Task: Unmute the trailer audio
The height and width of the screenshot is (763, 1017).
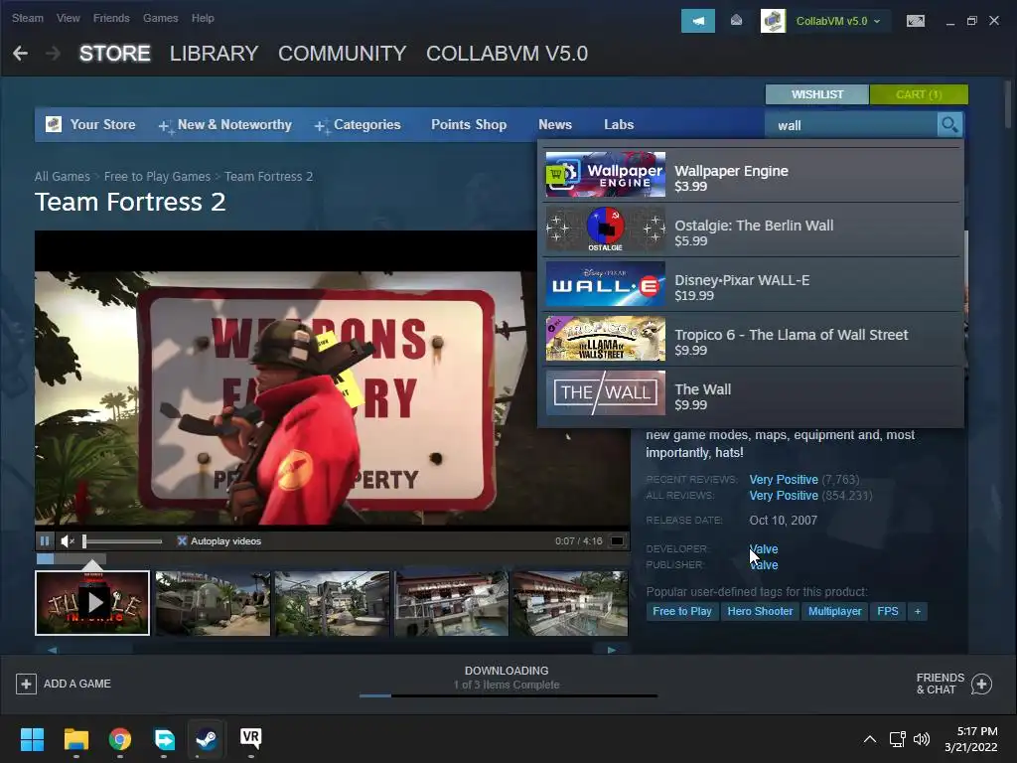Action: pyautogui.click(x=68, y=540)
